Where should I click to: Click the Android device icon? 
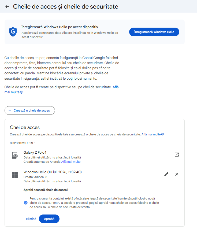click(x=15, y=155)
